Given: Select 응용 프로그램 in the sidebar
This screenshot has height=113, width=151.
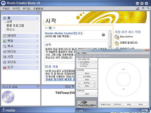Looking at the screenshot, I should [15, 26].
